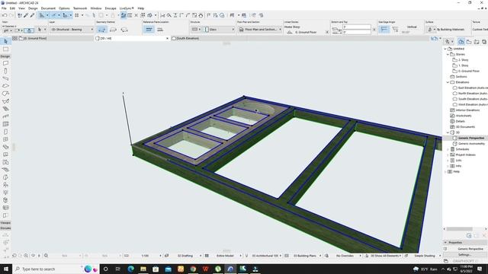Select the rectangular geometry method
The image size is (488, 274).
[x=114, y=30]
